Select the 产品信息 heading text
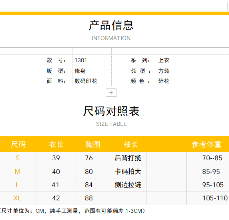The width and height of the screenshot is (229, 220). [x=111, y=25]
